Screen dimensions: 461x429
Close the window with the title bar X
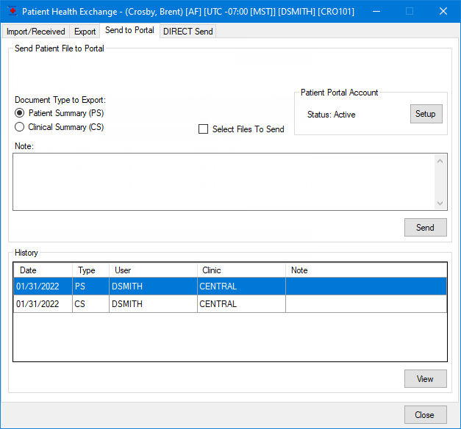(x=443, y=12)
